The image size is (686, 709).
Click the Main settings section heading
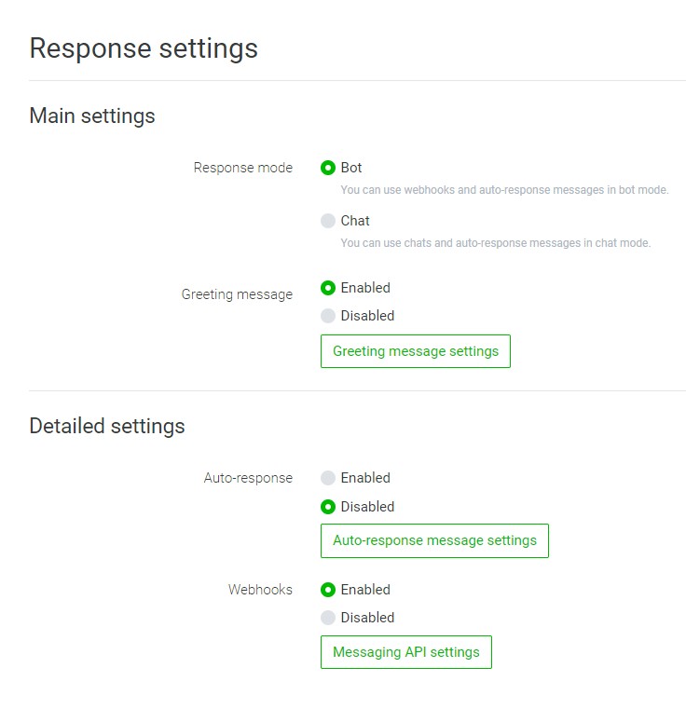click(92, 116)
